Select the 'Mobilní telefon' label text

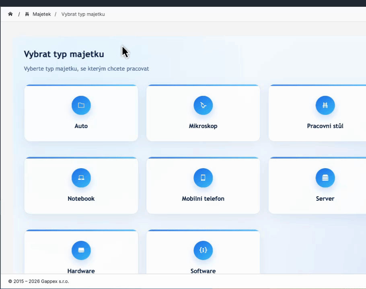[203, 199]
